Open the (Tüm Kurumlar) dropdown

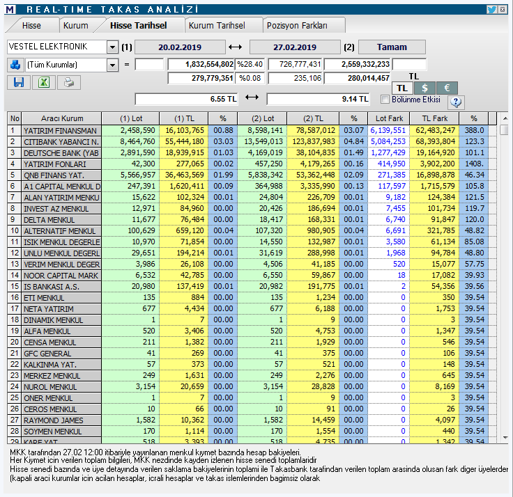click(x=112, y=65)
